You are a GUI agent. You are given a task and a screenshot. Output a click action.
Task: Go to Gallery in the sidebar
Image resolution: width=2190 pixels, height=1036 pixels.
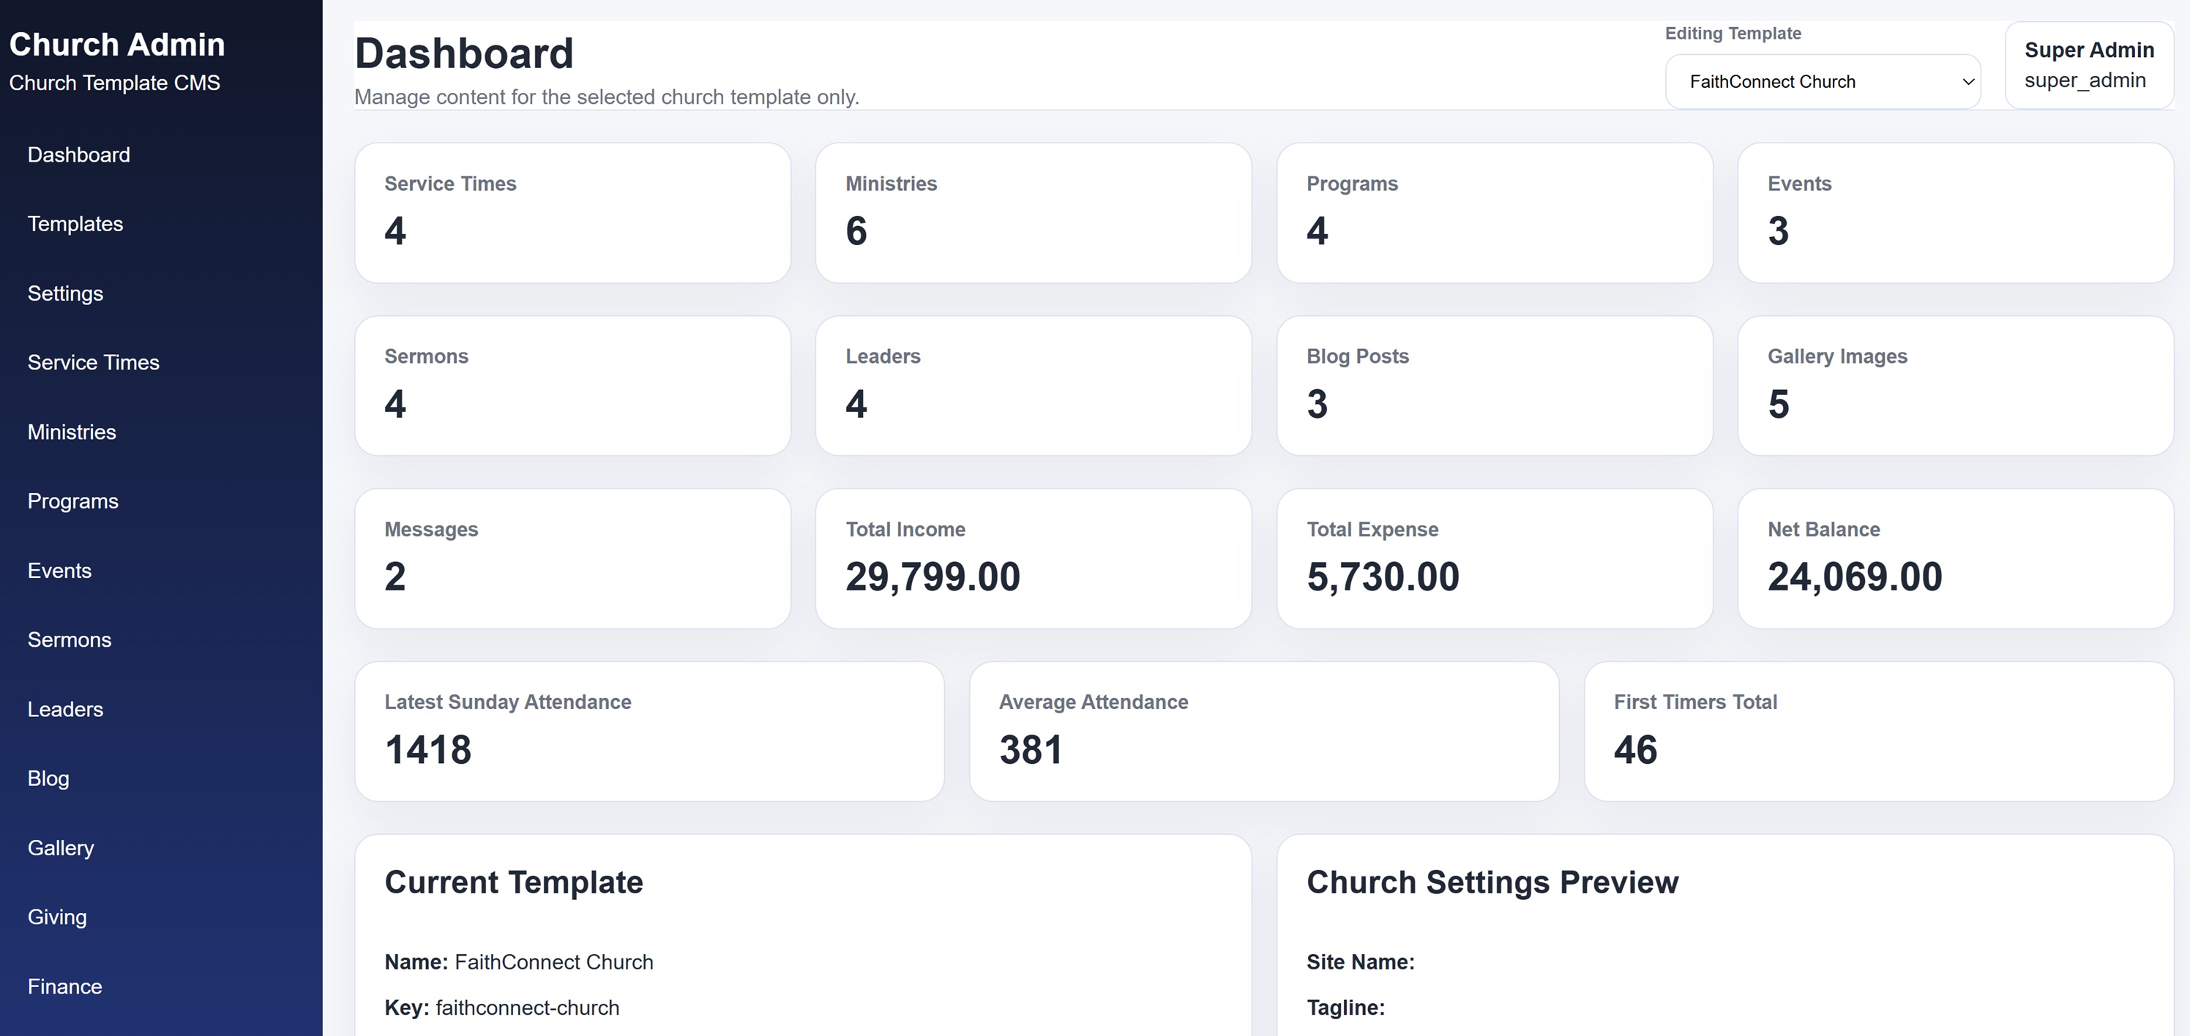coord(61,847)
